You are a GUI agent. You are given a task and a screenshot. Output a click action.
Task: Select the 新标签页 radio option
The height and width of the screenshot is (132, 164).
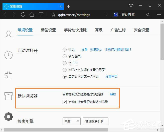pyautogui.click(x=65, y=56)
